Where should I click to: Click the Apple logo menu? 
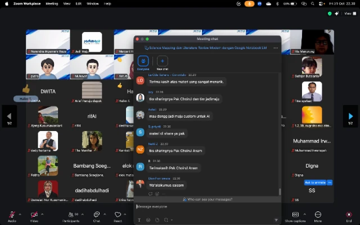(x=7, y=4)
